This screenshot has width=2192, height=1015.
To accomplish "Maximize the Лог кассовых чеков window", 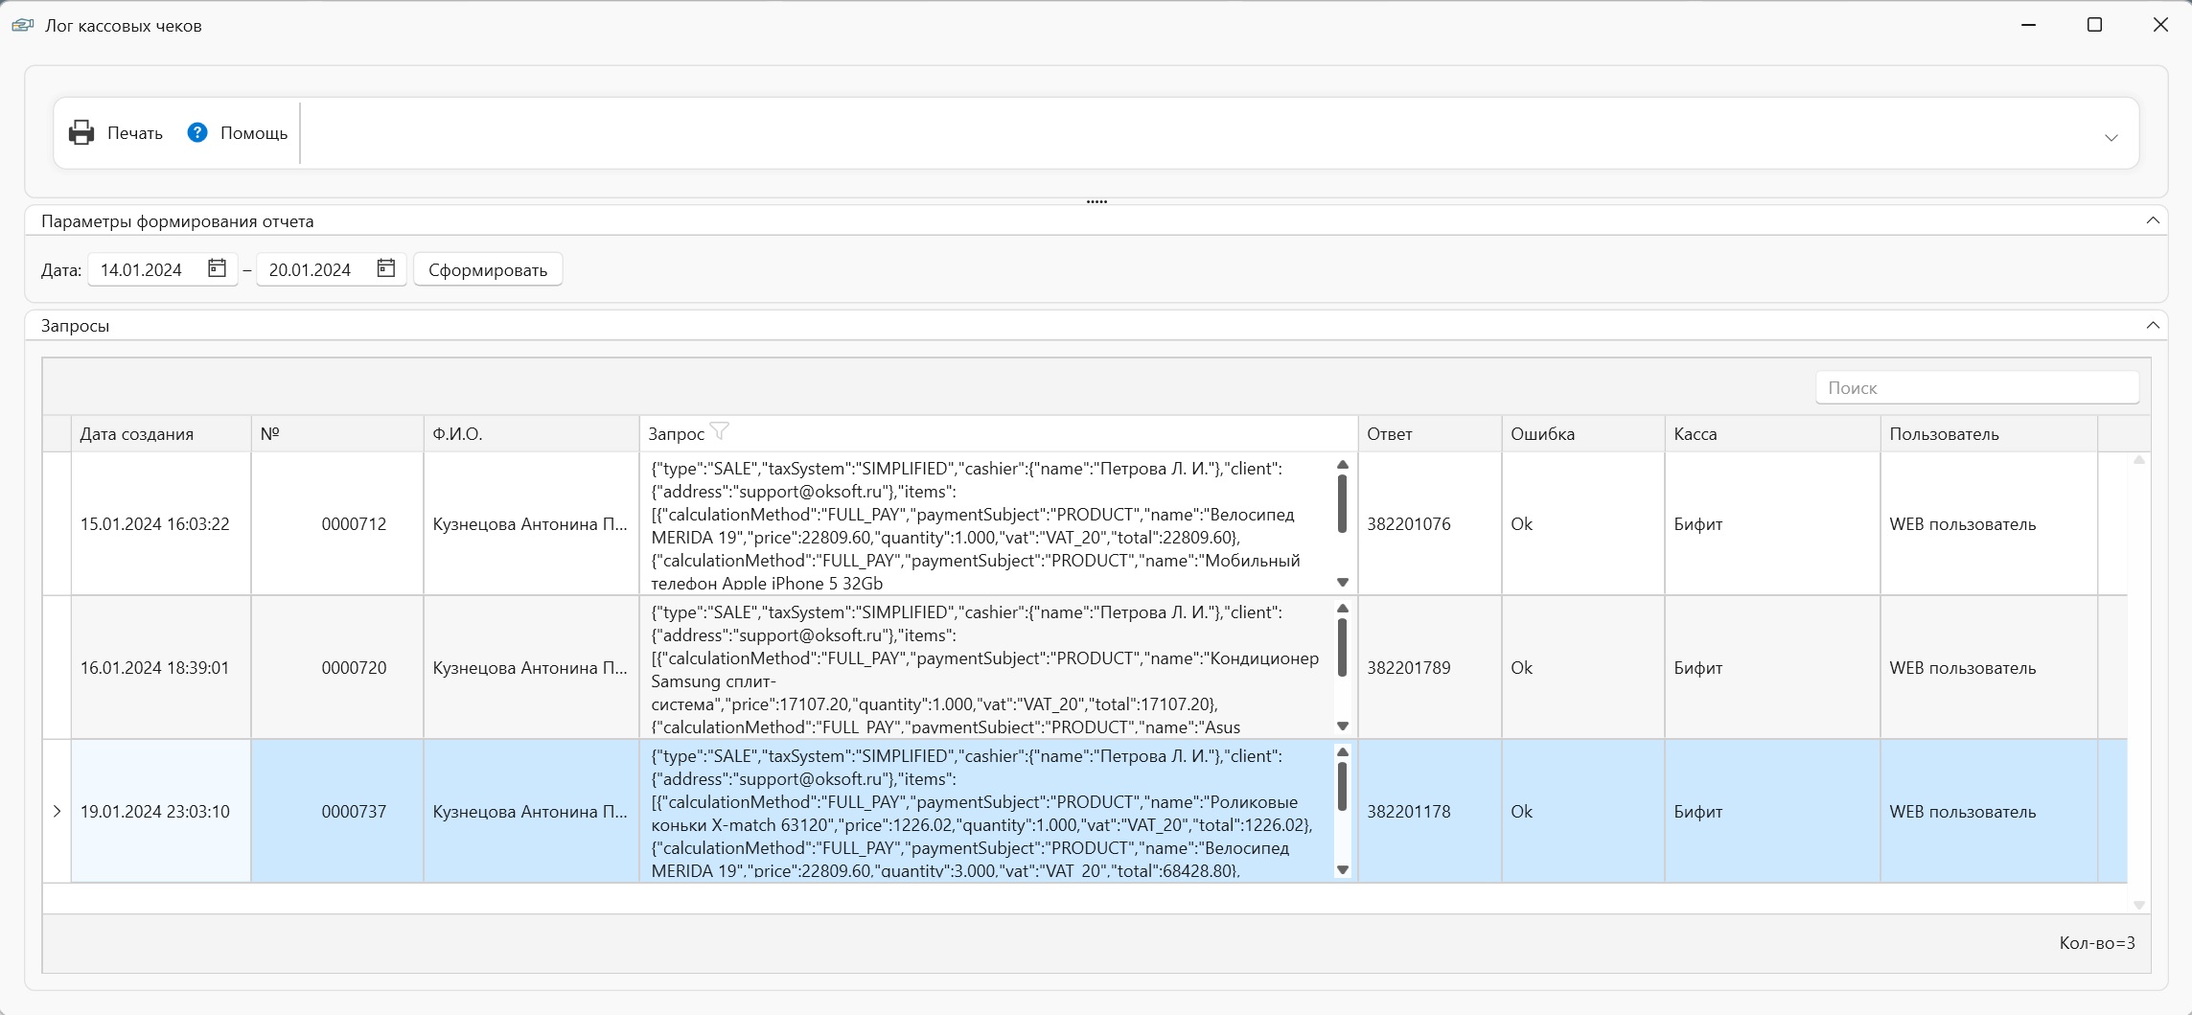I will pos(2094,25).
